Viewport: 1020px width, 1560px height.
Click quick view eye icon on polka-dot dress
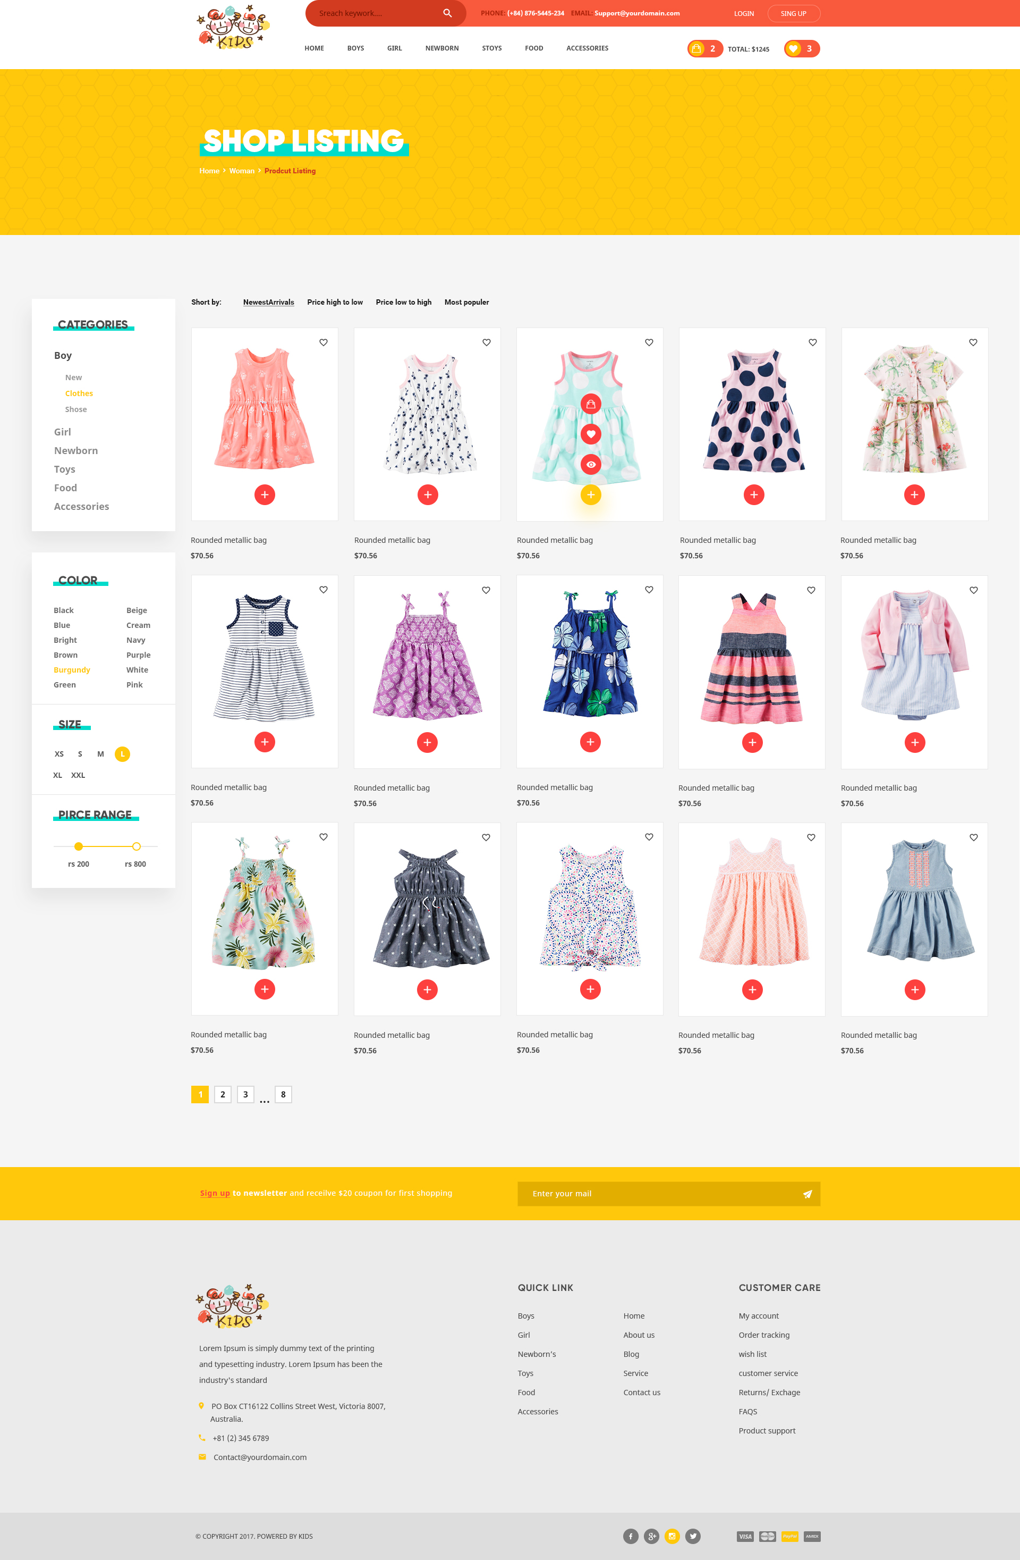590,464
